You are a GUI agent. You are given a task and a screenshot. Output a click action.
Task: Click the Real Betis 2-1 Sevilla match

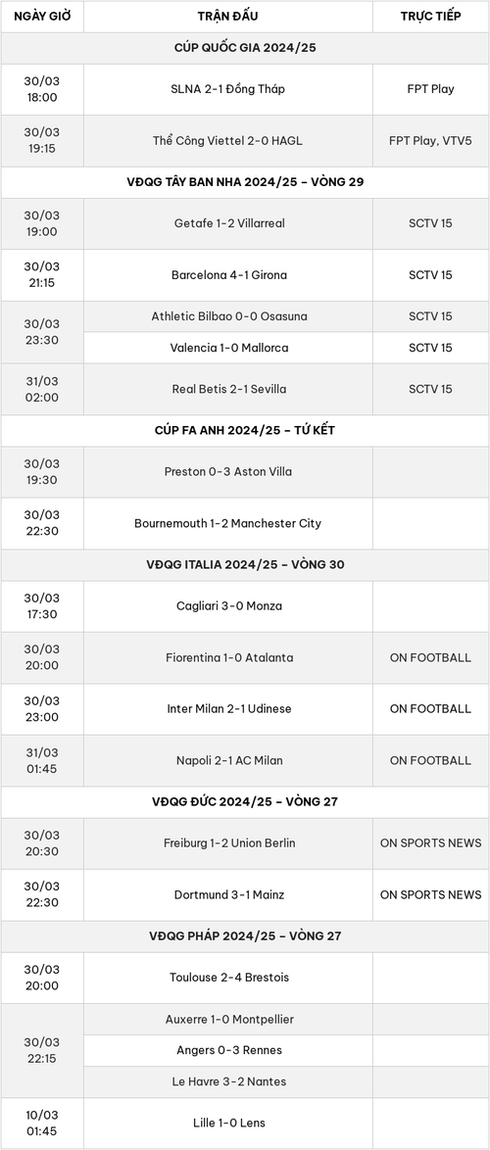[228, 389]
